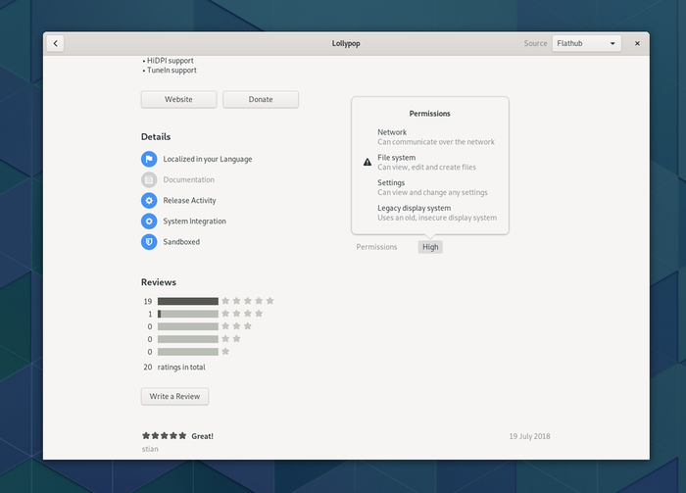This screenshot has height=493, width=686.
Task: Click the Lollypop window title
Action: click(x=346, y=43)
